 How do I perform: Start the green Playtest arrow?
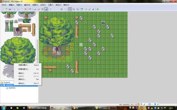pos(98,9)
